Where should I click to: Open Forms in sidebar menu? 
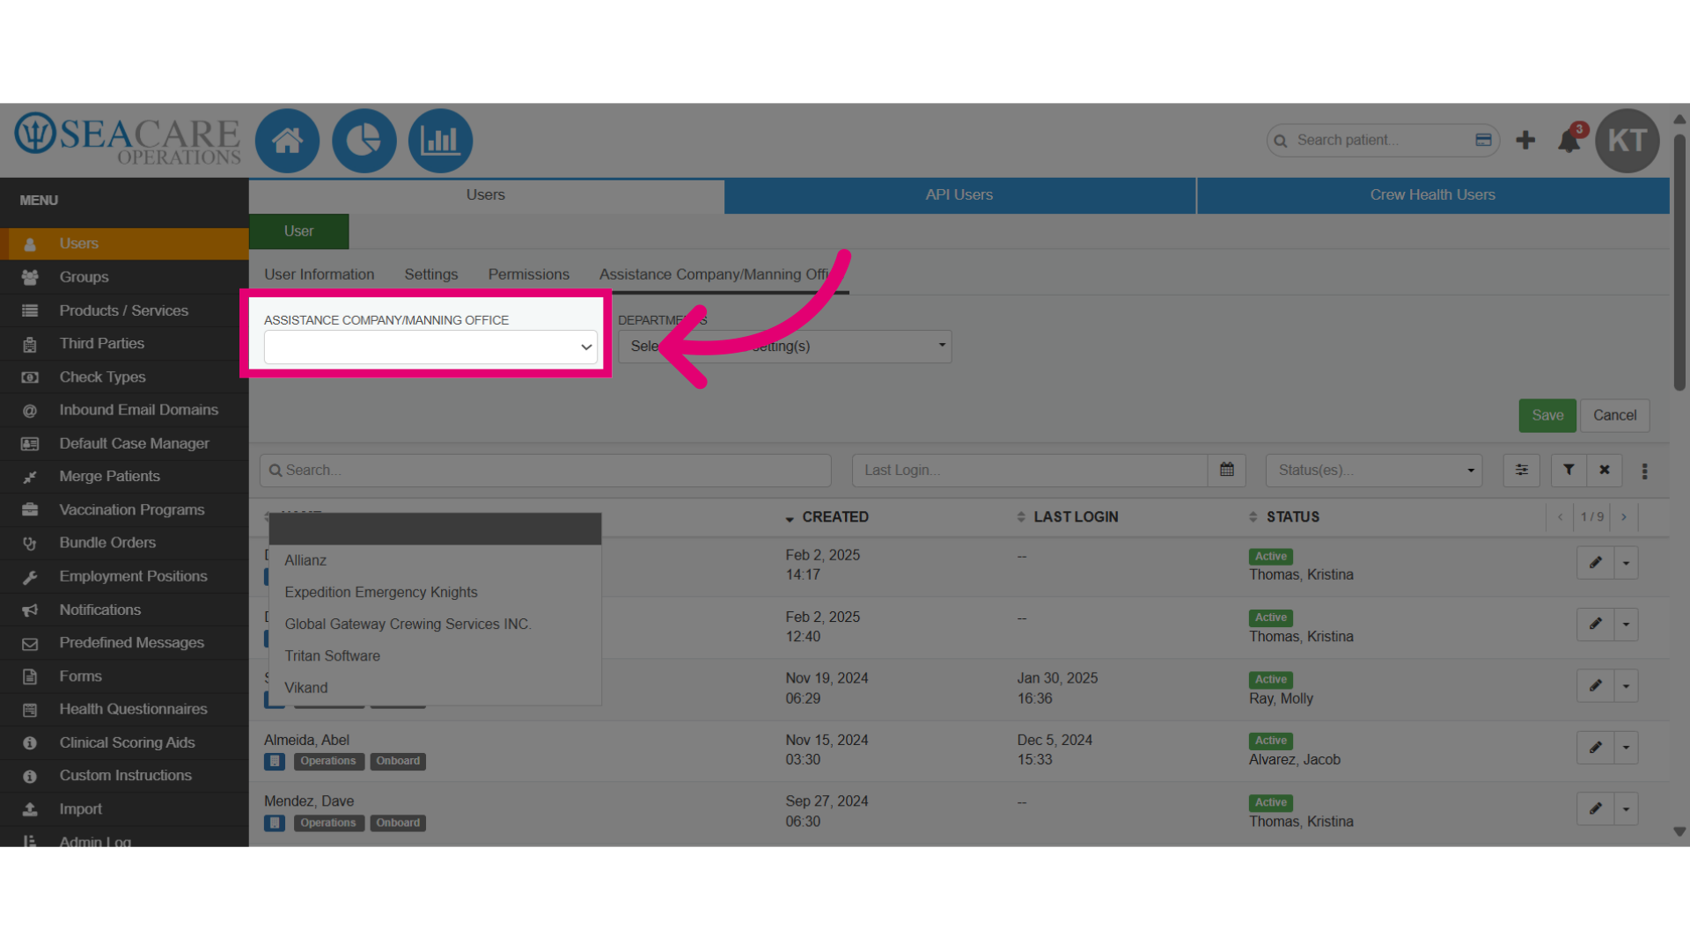point(124,676)
